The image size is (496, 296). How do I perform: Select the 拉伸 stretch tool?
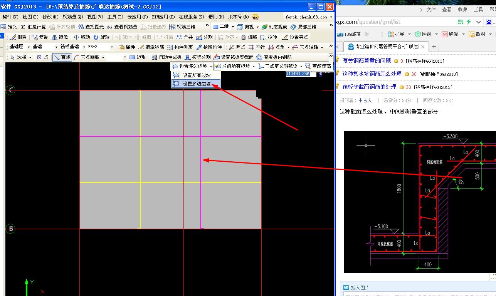click(269, 37)
